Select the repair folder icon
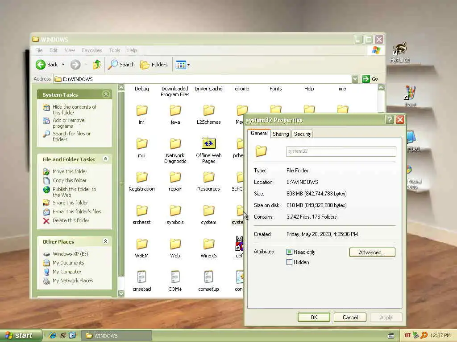 coord(175,177)
